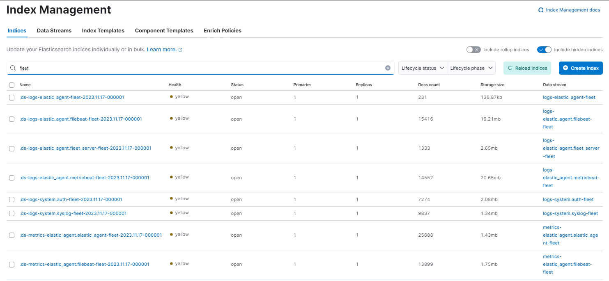The height and width of the screenshot is (281, 609).
Task: Click the Reload indices refresh icon
Action: 510,68
